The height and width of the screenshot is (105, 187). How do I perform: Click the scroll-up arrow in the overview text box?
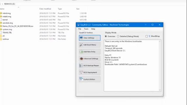[x=160, y=41]
